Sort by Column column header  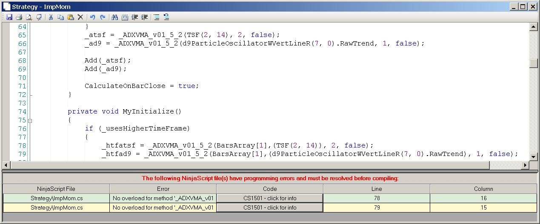[x=483, y=189]
